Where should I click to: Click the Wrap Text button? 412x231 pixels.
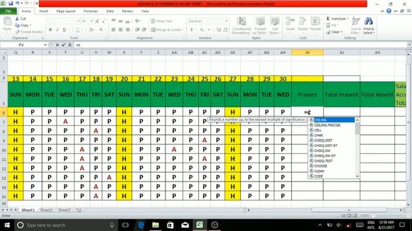point(162,21)
